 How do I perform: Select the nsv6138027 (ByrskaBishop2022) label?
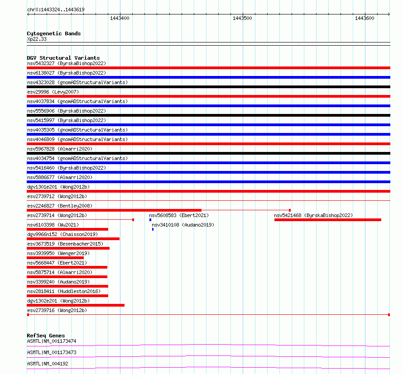[x=67, y=73]
